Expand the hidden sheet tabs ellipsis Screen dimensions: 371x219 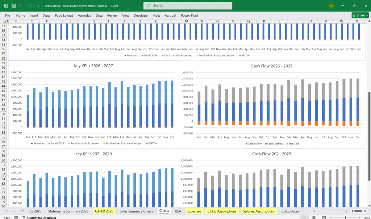point(22,211)
